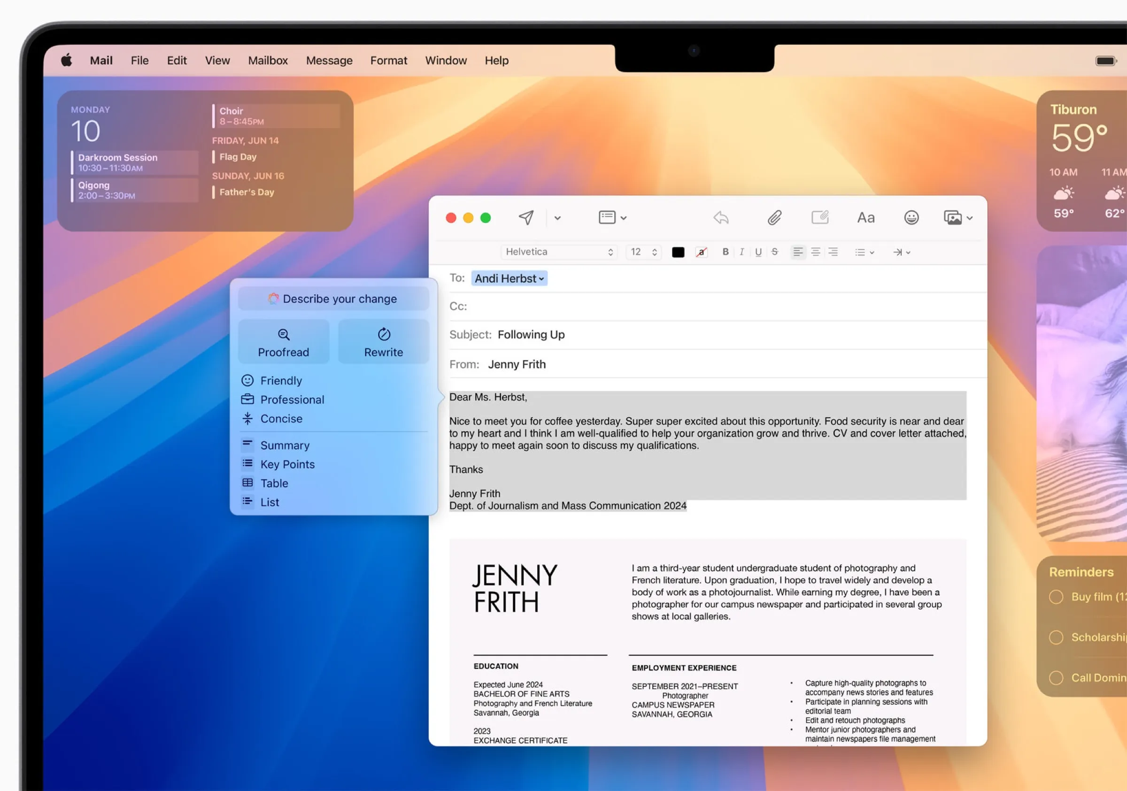
Task: Choose the Professional tone in Writing Tools
Action: point(292,399)
